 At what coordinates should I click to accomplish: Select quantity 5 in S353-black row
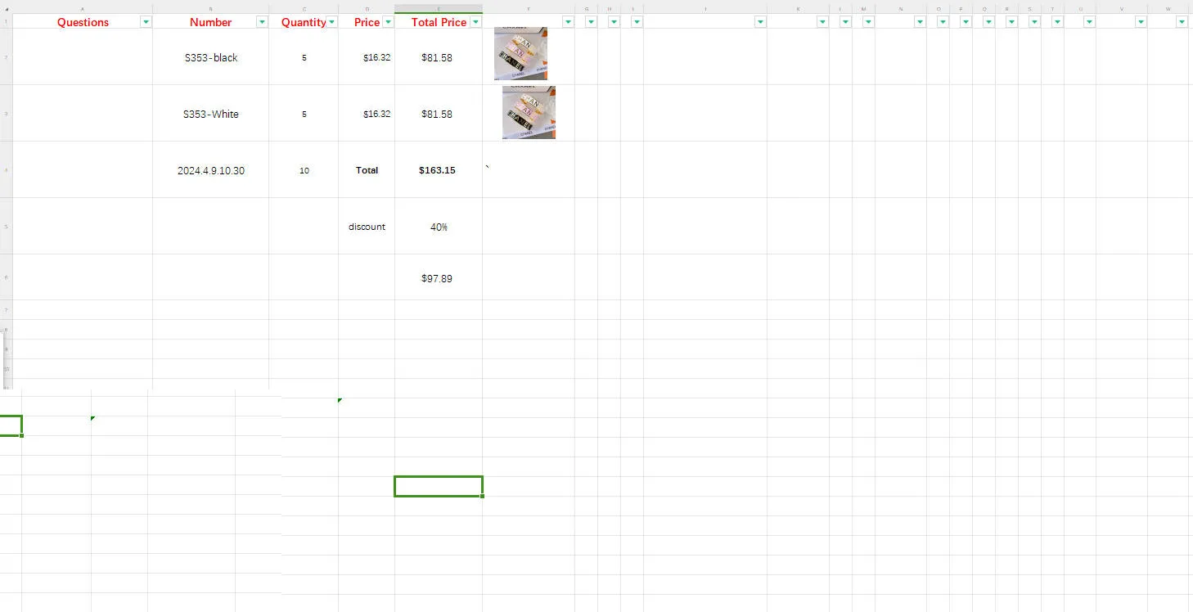[x=304, y=57]
